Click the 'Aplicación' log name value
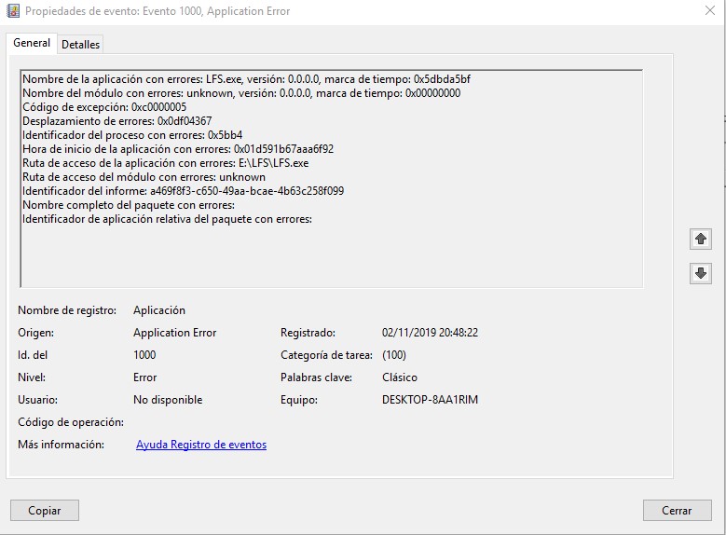This screenshot has height=535, width=726. tap(159, 310)
